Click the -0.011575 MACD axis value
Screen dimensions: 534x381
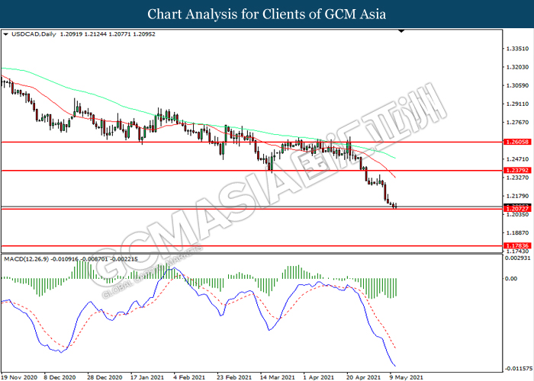[518, 368]
